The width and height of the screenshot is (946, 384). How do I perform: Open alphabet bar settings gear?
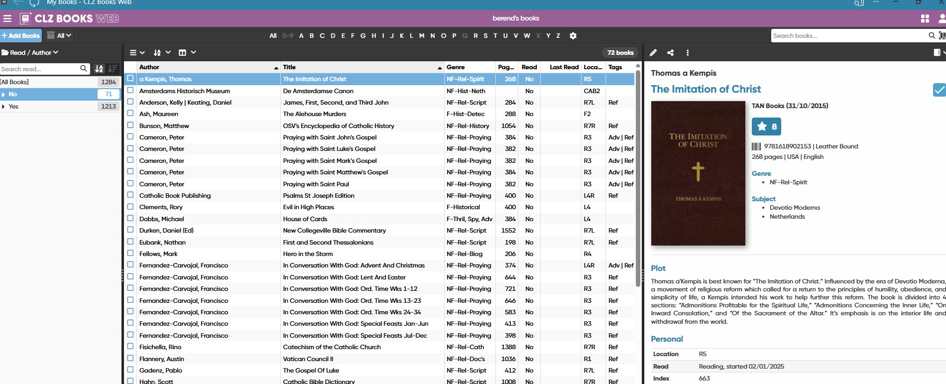pyautogui.click(x=573, y=36)
